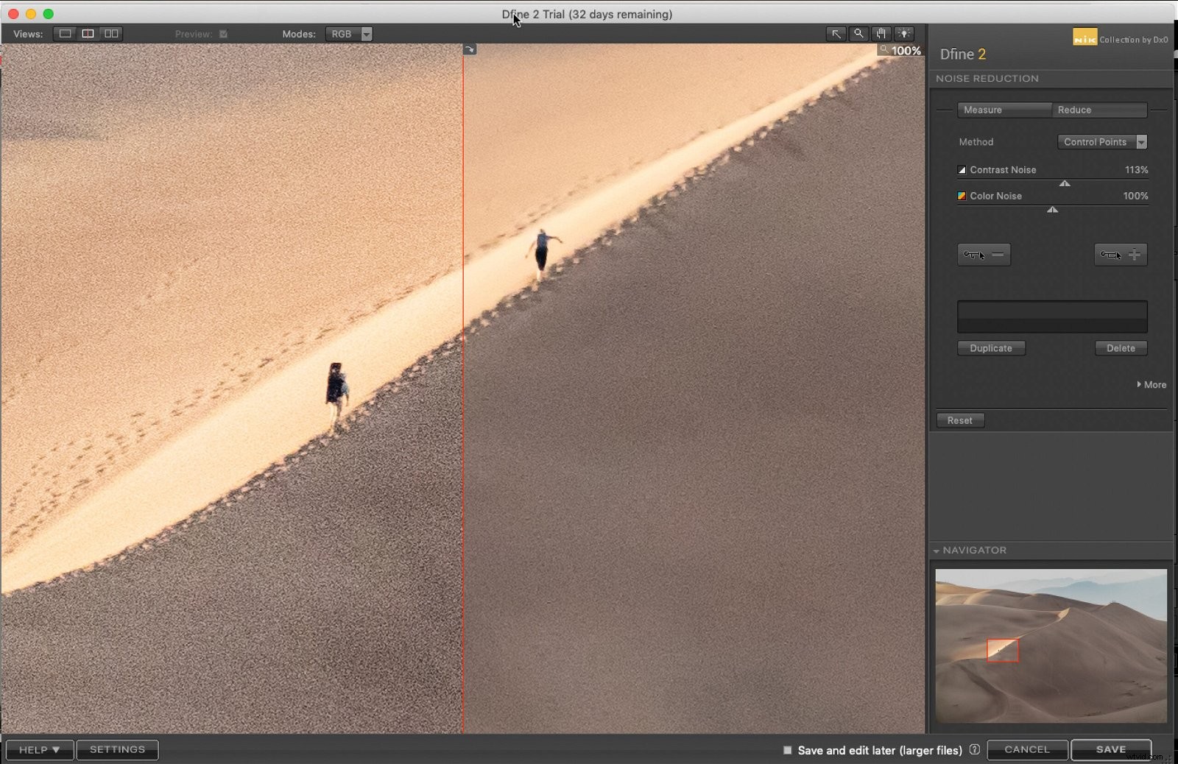Activate the zoom magnifier tool
This screenshot has width=1178, height=764.
click(858, 34)
